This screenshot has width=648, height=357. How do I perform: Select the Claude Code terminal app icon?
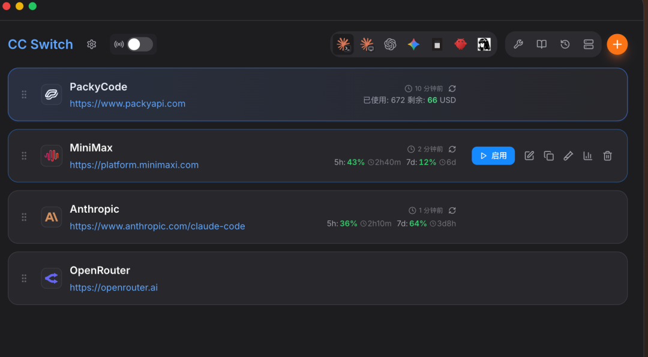tap(343, 44)
